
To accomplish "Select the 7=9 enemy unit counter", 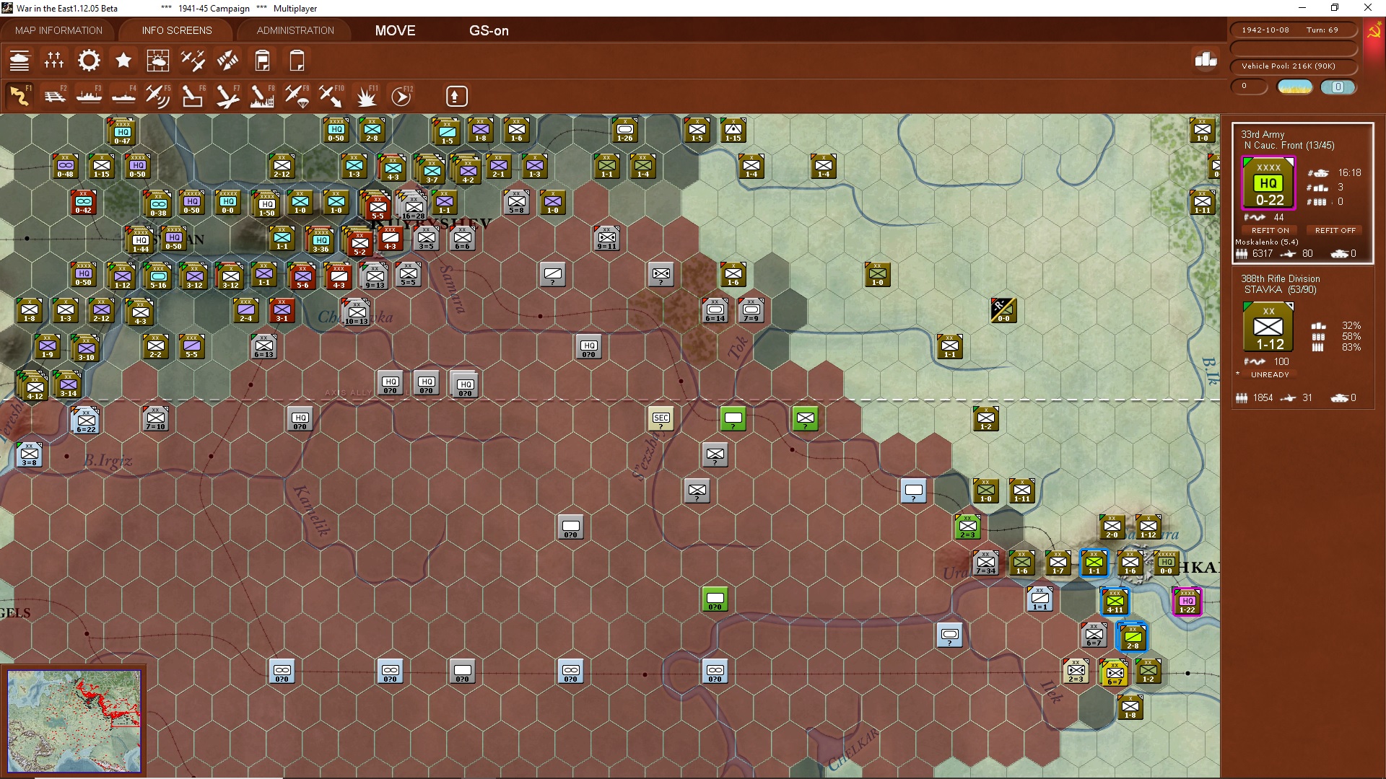I will tap(751, 310).
